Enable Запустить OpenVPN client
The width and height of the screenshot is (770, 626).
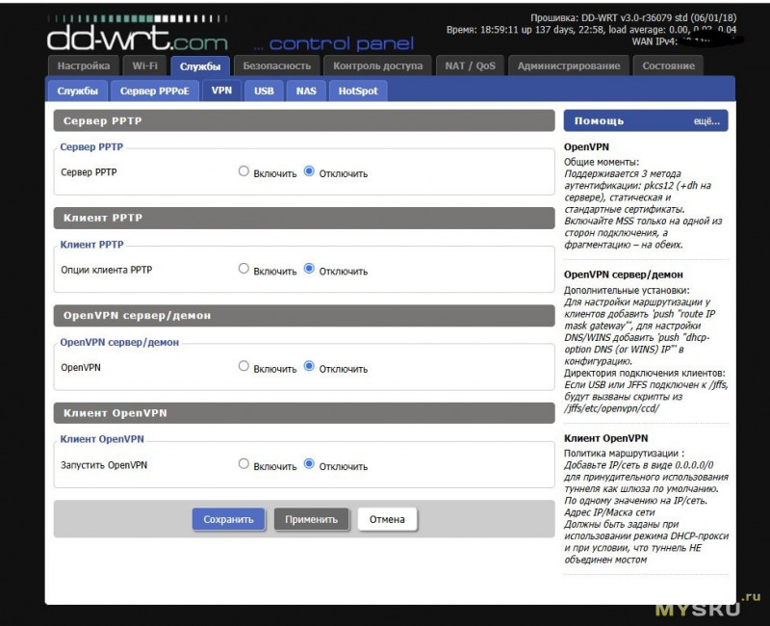[x=244, y=464]
